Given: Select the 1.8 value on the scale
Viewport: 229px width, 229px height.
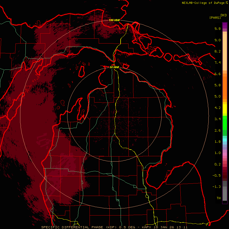Looking at the screenshot, I should (218, 142).
